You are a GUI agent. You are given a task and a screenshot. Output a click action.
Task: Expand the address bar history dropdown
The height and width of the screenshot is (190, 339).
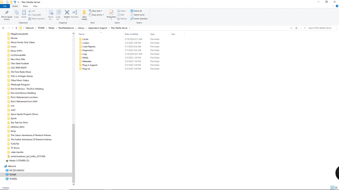point(291,28)
